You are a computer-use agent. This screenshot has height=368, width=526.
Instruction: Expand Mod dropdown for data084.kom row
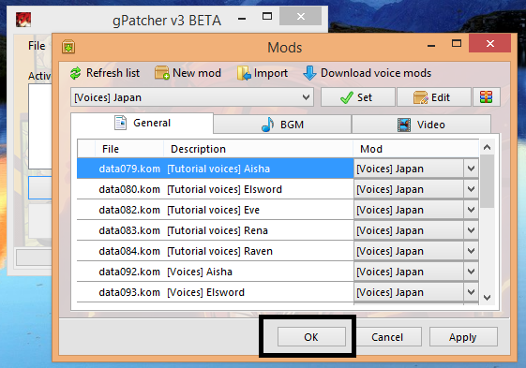pyautogui.click(x=471, y=251)
